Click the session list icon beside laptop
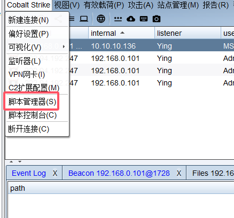This screenshot has height=218, width=234. click(x=72, y=19)
